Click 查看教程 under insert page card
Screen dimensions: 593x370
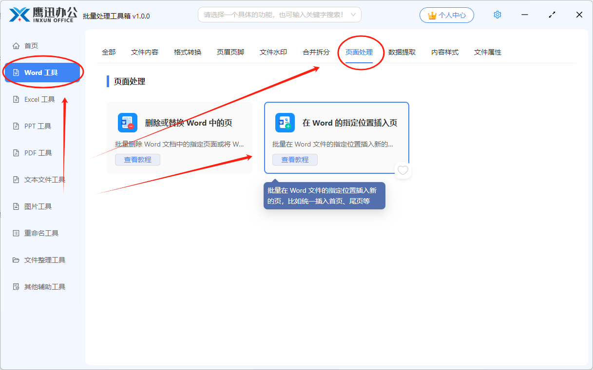coord(295,160)
